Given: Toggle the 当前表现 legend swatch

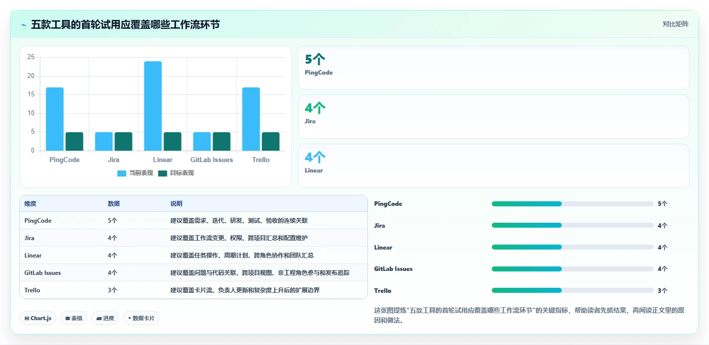Looking at the screenshot, I should tap(122, 173).
